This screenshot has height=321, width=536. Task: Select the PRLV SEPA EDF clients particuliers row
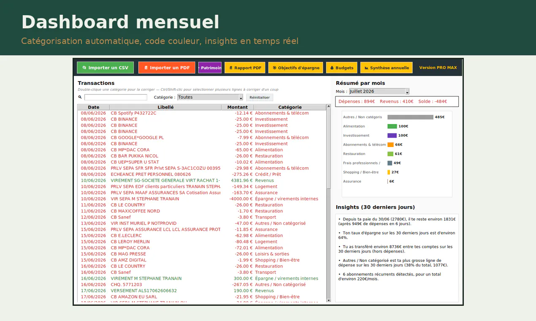pos(202,187)
